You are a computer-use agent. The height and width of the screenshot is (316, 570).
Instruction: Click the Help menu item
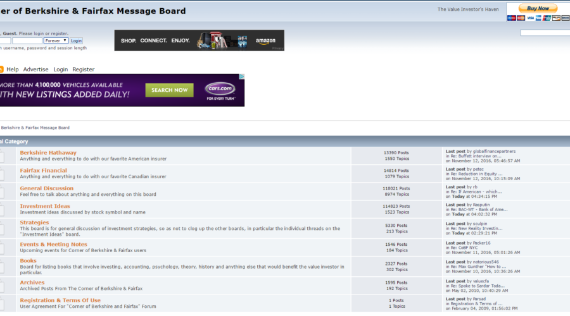pyautogui.click(x=13, y=70)
